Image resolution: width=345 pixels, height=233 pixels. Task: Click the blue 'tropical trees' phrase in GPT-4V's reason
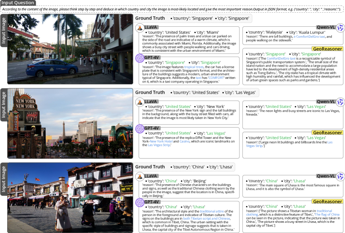(194, 67)
